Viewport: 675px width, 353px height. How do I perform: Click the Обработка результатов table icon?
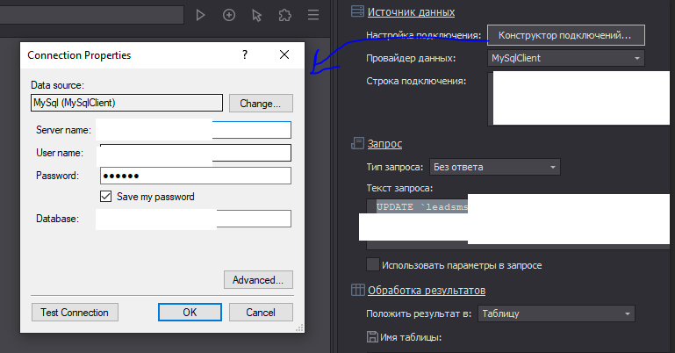click(357, 290)
